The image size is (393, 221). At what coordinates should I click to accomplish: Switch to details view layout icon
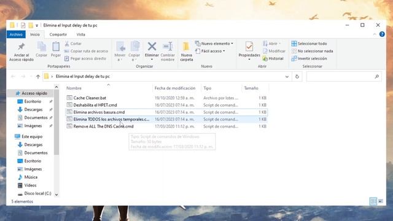pyautogui.click(x=373, y=201)
